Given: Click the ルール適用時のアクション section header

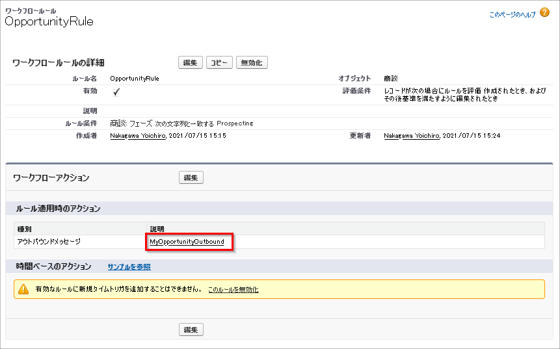Looking at the screenshot, I should (x=58, y=209).
